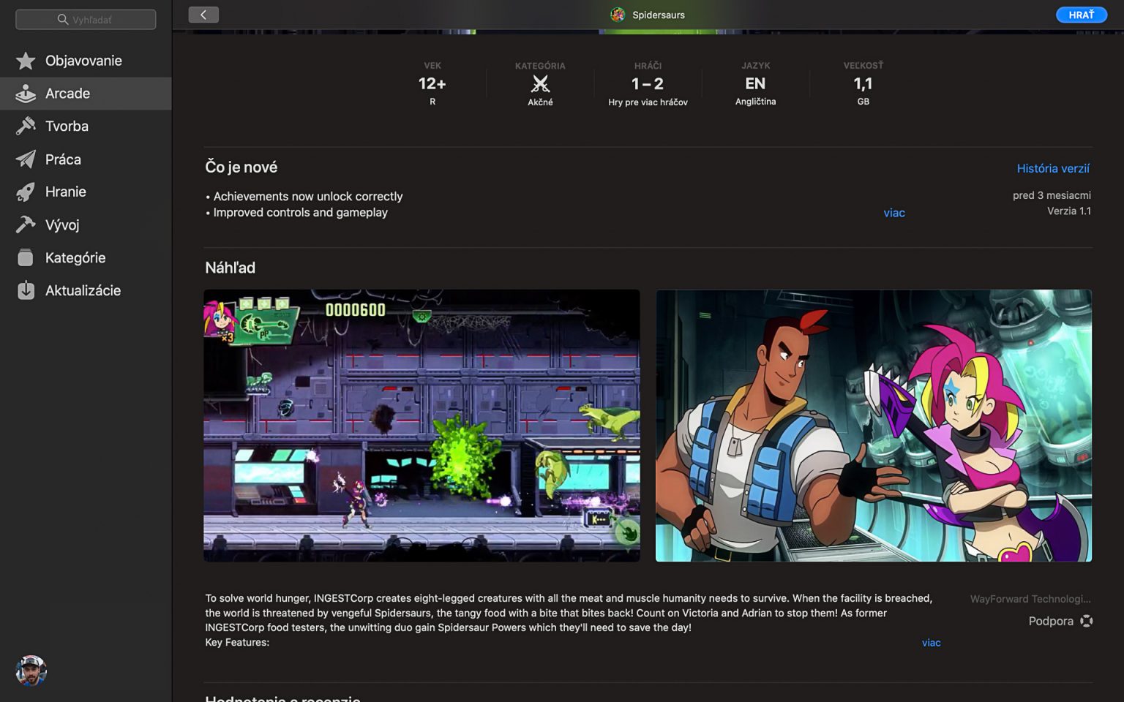
Task: Click the 'Key Features:' text
Action: point(237,643)
